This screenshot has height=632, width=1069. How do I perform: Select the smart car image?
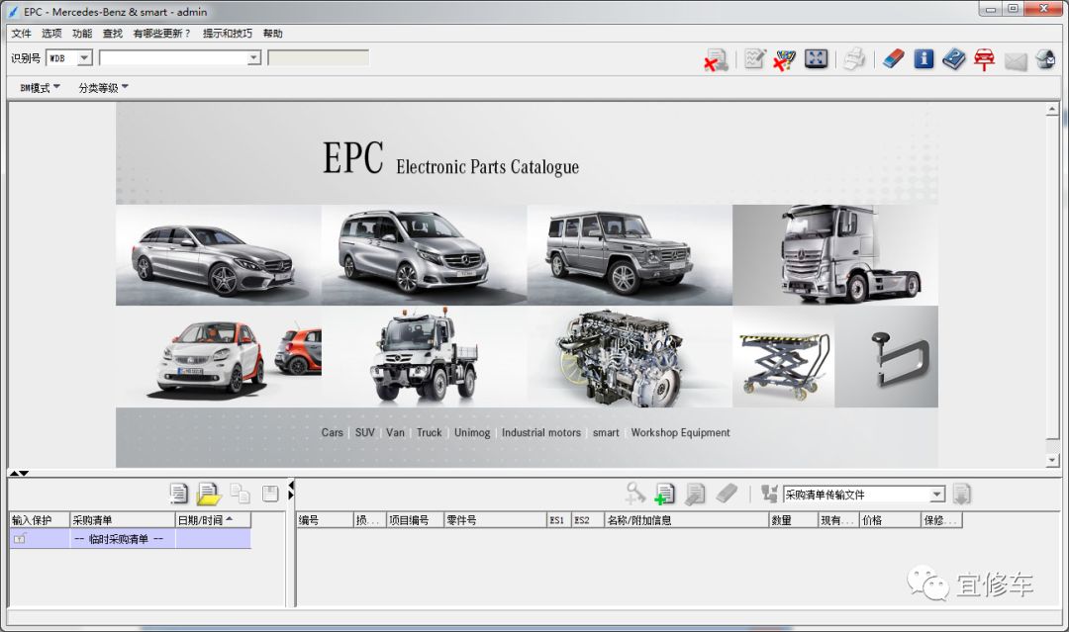pos(218,357)
